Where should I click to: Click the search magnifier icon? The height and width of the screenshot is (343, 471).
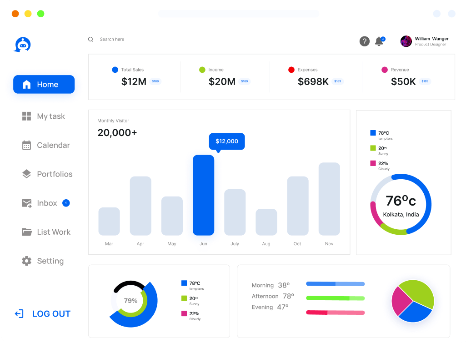click(90, 40)
